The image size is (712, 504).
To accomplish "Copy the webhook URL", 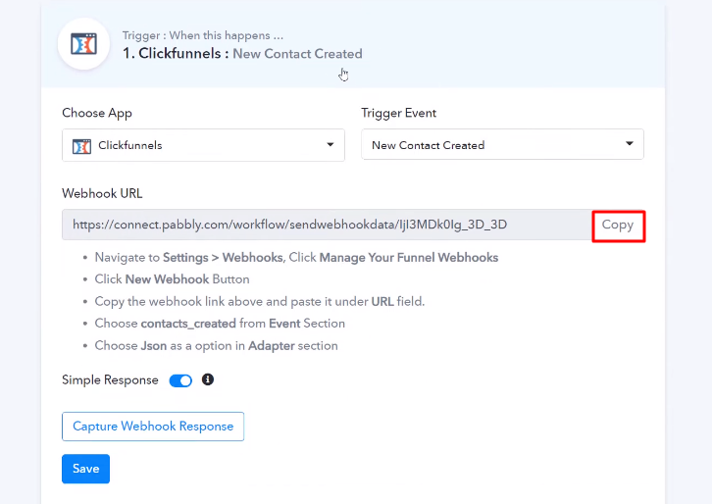I will tap(618, 226).
